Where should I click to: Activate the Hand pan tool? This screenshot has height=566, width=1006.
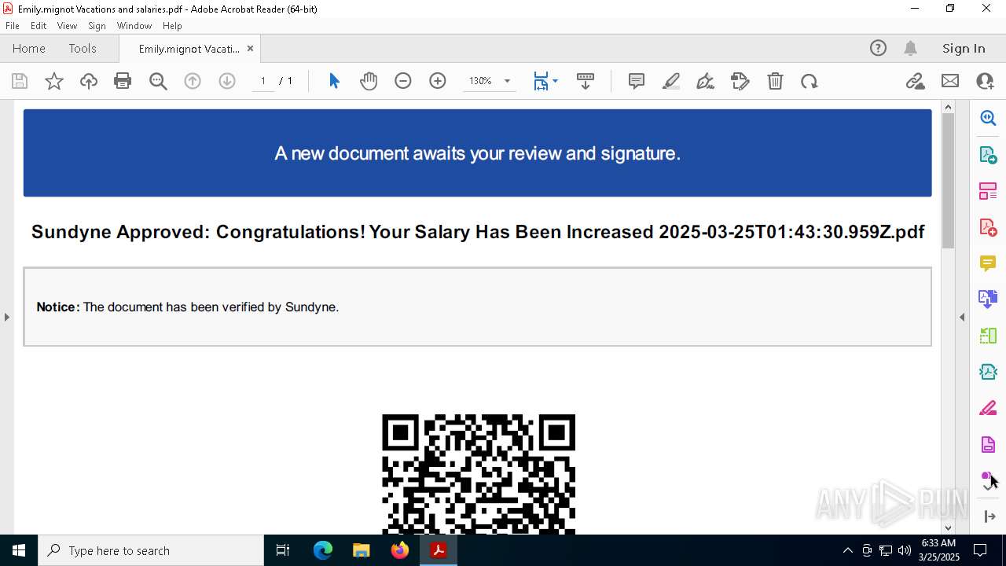click(369, 81)
